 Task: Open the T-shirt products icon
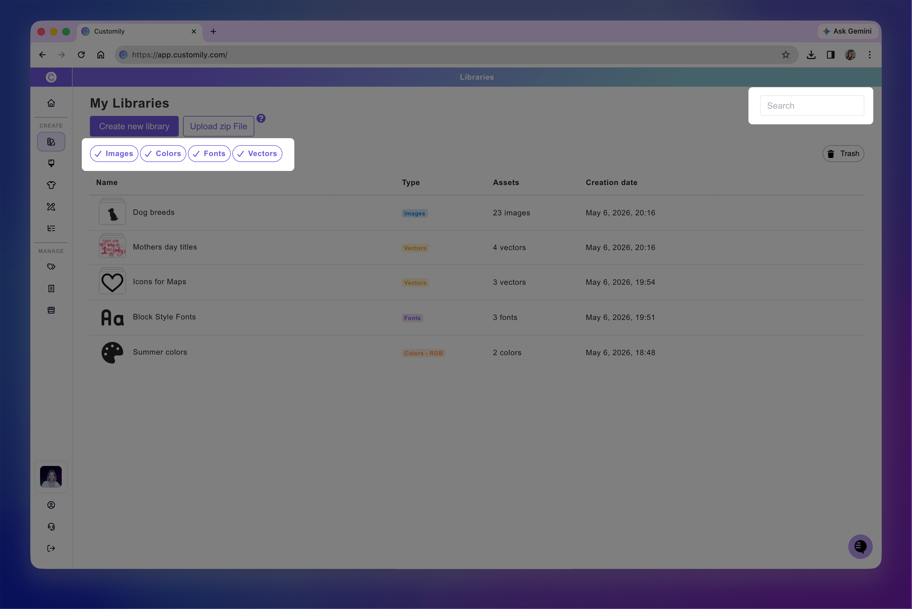click(51, 185)
